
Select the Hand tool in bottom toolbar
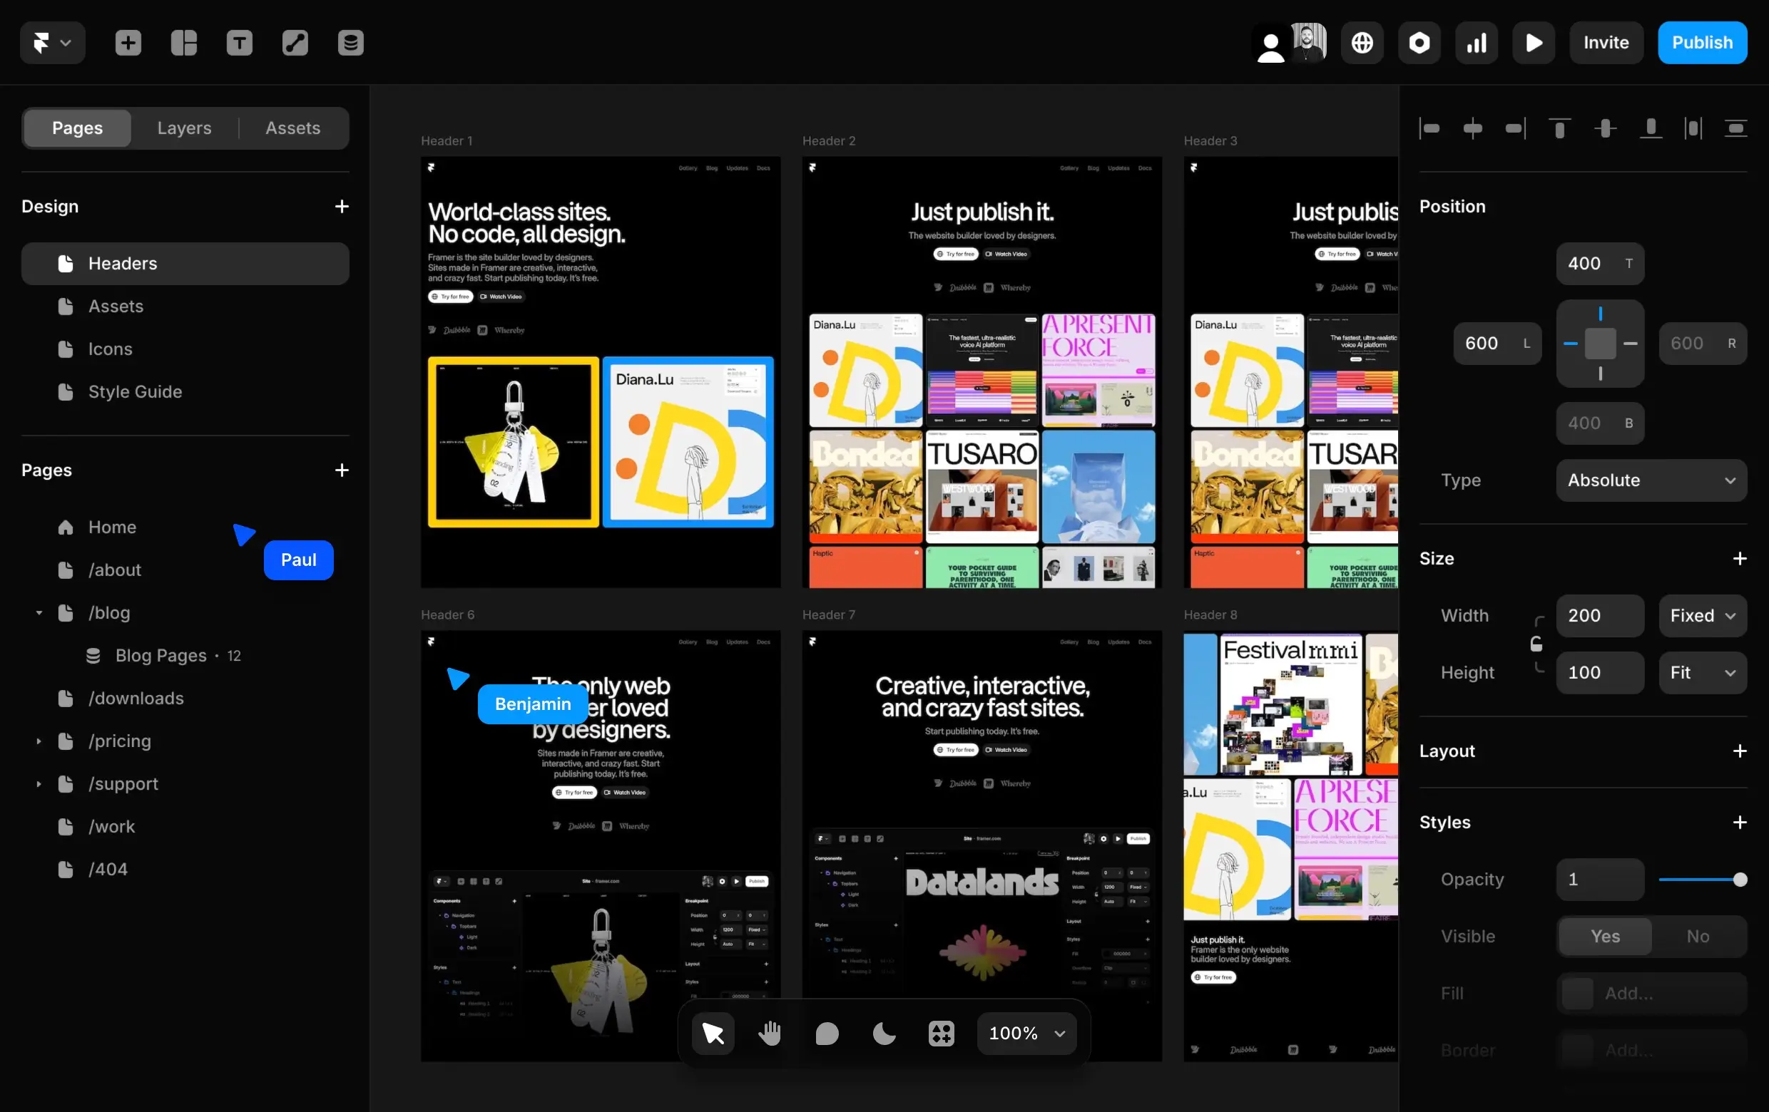(x=770, y=1033)
